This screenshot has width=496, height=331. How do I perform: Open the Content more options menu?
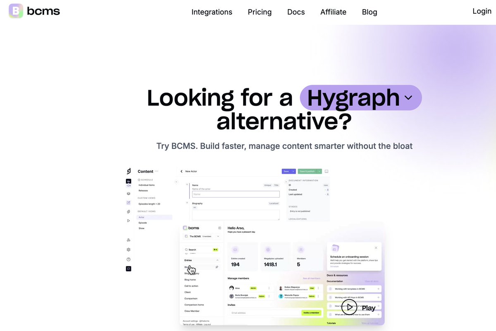tap(157, 171)
